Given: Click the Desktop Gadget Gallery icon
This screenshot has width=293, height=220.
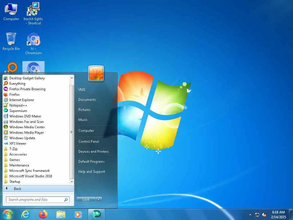Looking at the screenshot, I should [6, 78].
